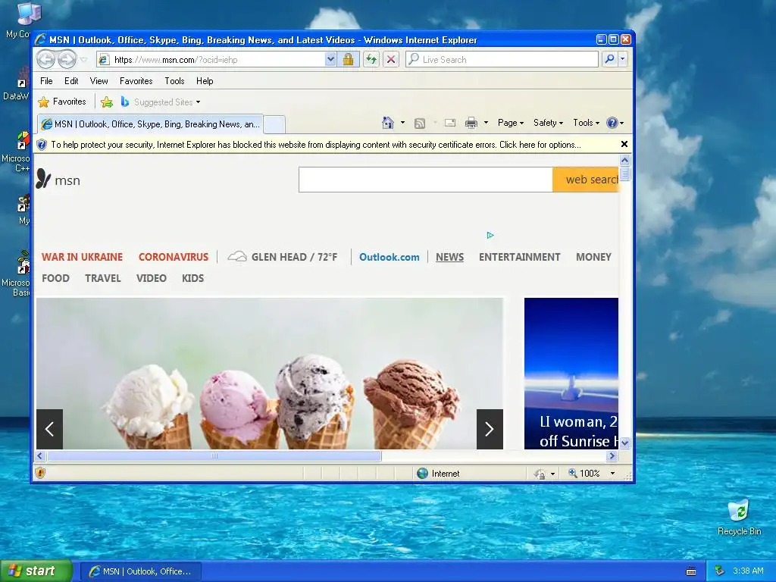Click the Protected Mode lock icon in status bar
The image size is (776, 582).
(x=540, y=474)
